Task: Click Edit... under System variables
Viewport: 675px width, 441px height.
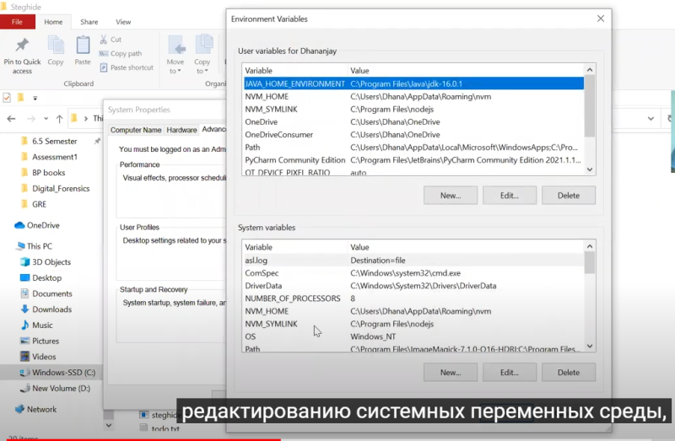Action: click(509, 372)
